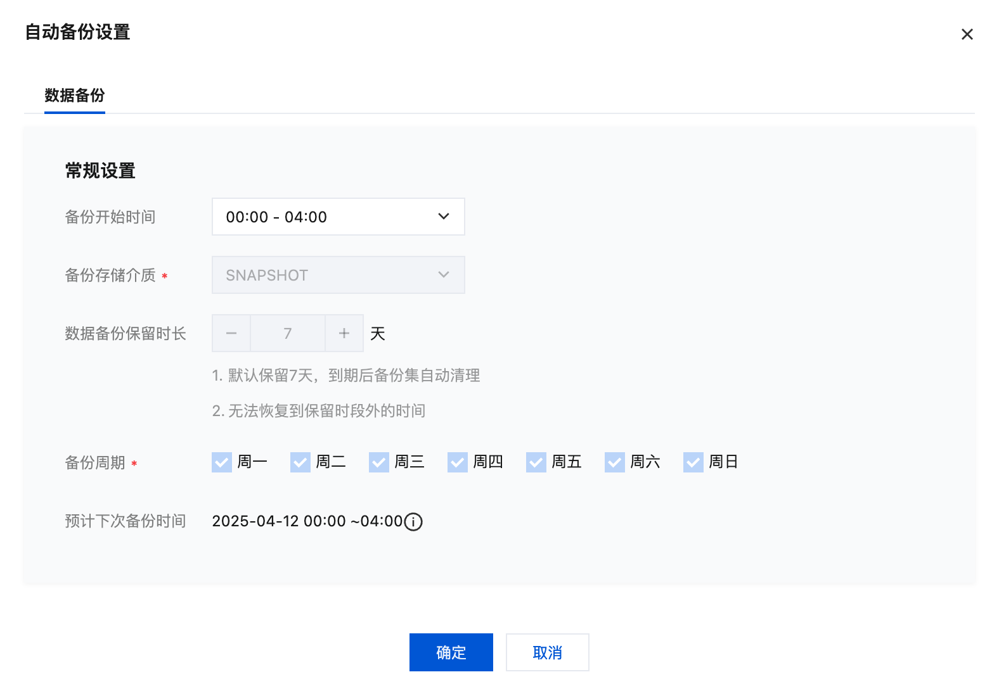The image size is (999, 684).
Task: Toggle the 周日 checkbox
Action: 693,462
